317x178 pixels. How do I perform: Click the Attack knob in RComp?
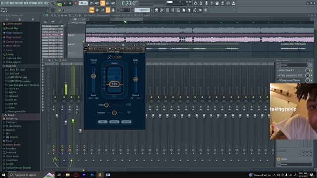106,105
